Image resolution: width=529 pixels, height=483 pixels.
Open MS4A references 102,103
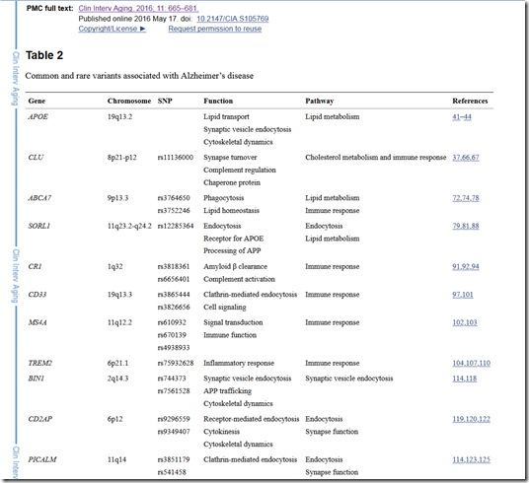click(x=465, y=322)
